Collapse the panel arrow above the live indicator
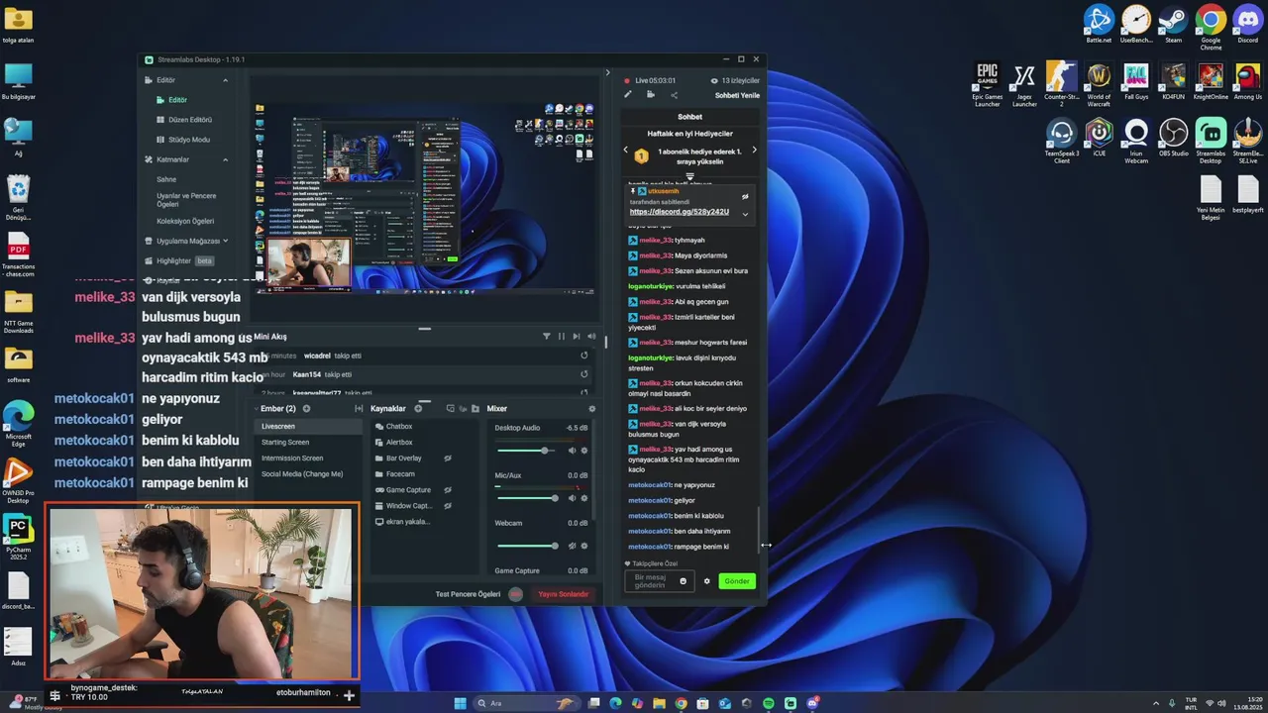This screenshot has width=1268, height=713. (608, 72)
